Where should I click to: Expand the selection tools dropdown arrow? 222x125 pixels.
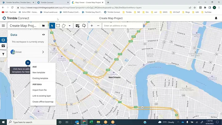[x=69, y=26]
